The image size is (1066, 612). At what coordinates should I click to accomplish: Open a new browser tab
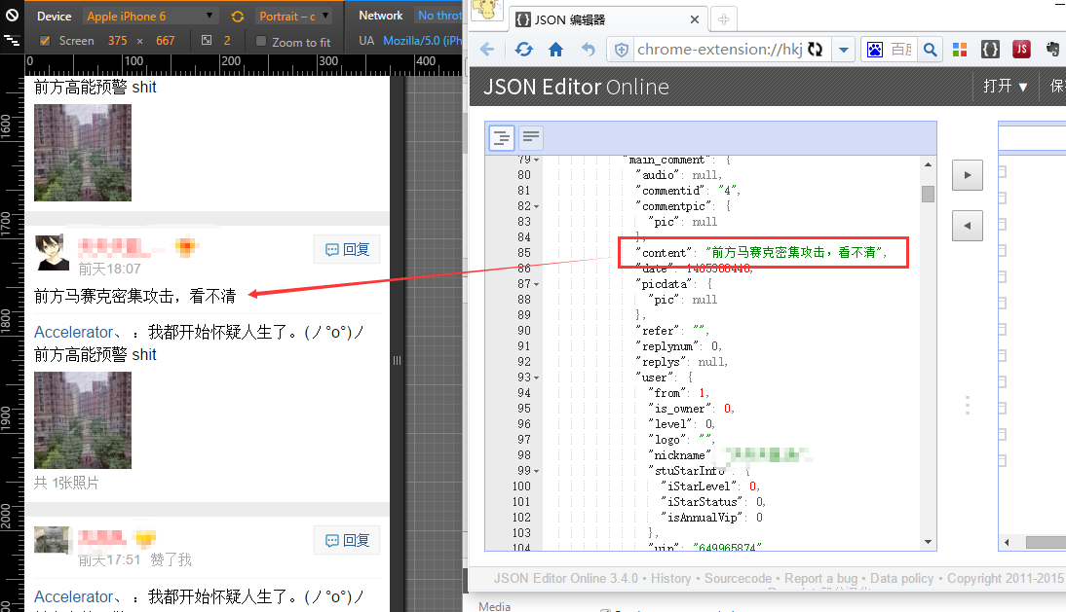723,19
